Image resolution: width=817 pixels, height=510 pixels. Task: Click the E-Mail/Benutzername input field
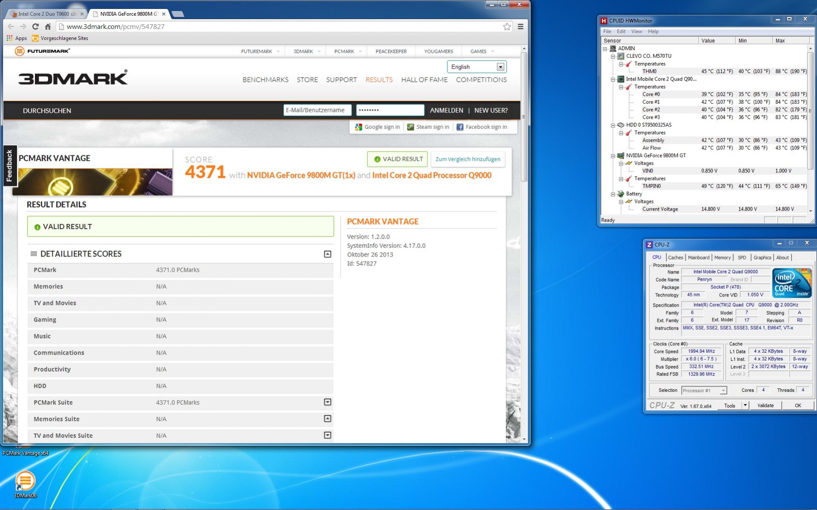click(x=318, y=110)
